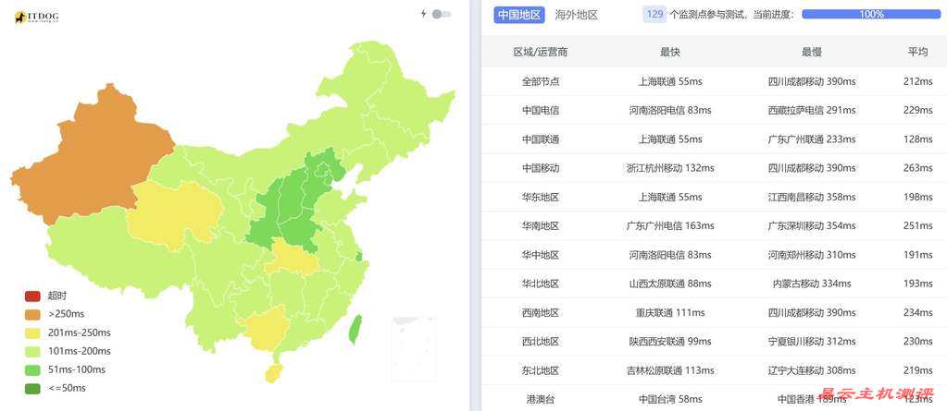Select the 华南地区 row label
947x411 pixels.
point(541,226)
